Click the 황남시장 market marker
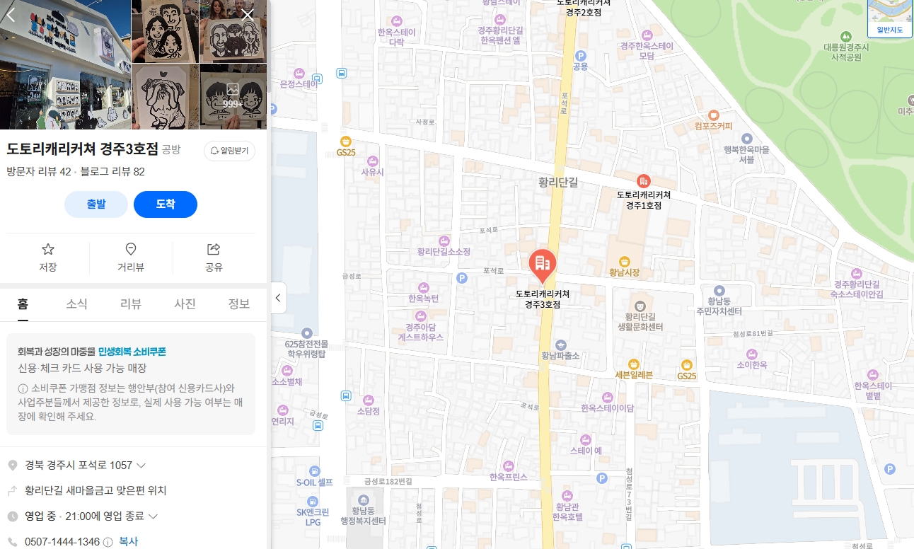 point(624,262)
